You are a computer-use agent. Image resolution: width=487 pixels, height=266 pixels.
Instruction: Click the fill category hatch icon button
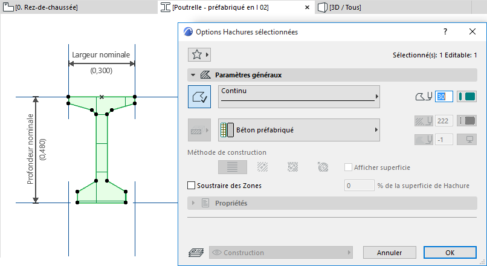[x=199, y=129]
